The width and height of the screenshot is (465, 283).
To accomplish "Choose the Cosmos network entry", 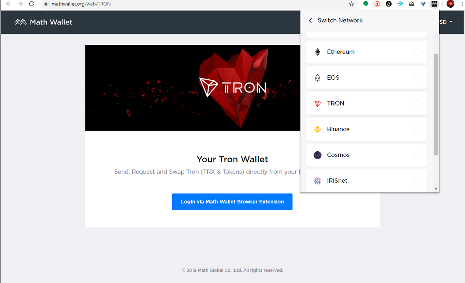I will (x=367, y=155).
